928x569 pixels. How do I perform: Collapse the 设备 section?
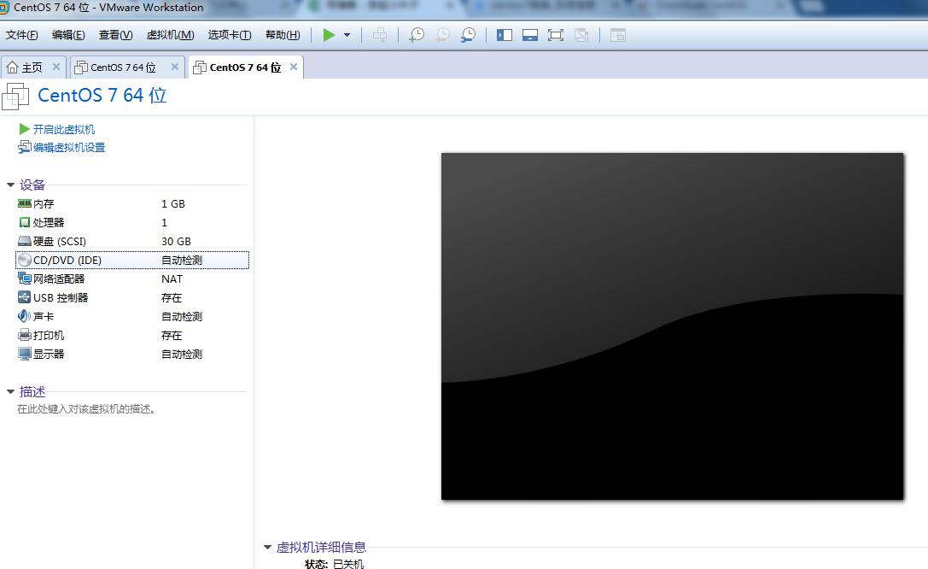pos(10,185)
